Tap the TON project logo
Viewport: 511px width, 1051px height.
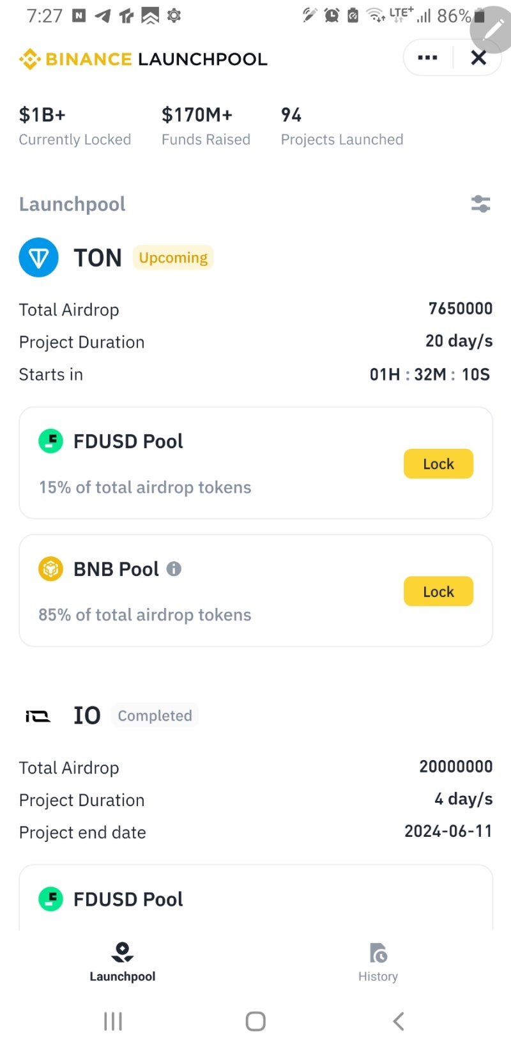(38, 258)
